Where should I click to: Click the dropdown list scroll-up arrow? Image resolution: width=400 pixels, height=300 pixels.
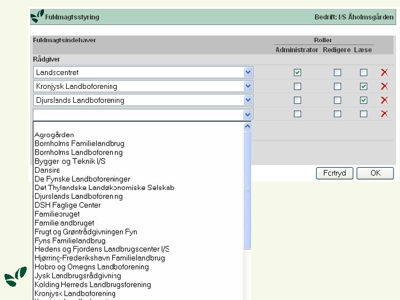point(247,126)
